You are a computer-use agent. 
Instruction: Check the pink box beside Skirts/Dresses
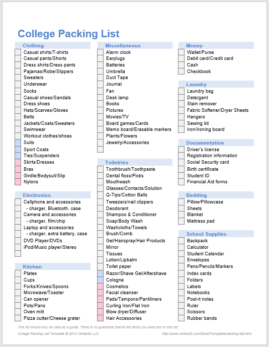click(18, 162)
